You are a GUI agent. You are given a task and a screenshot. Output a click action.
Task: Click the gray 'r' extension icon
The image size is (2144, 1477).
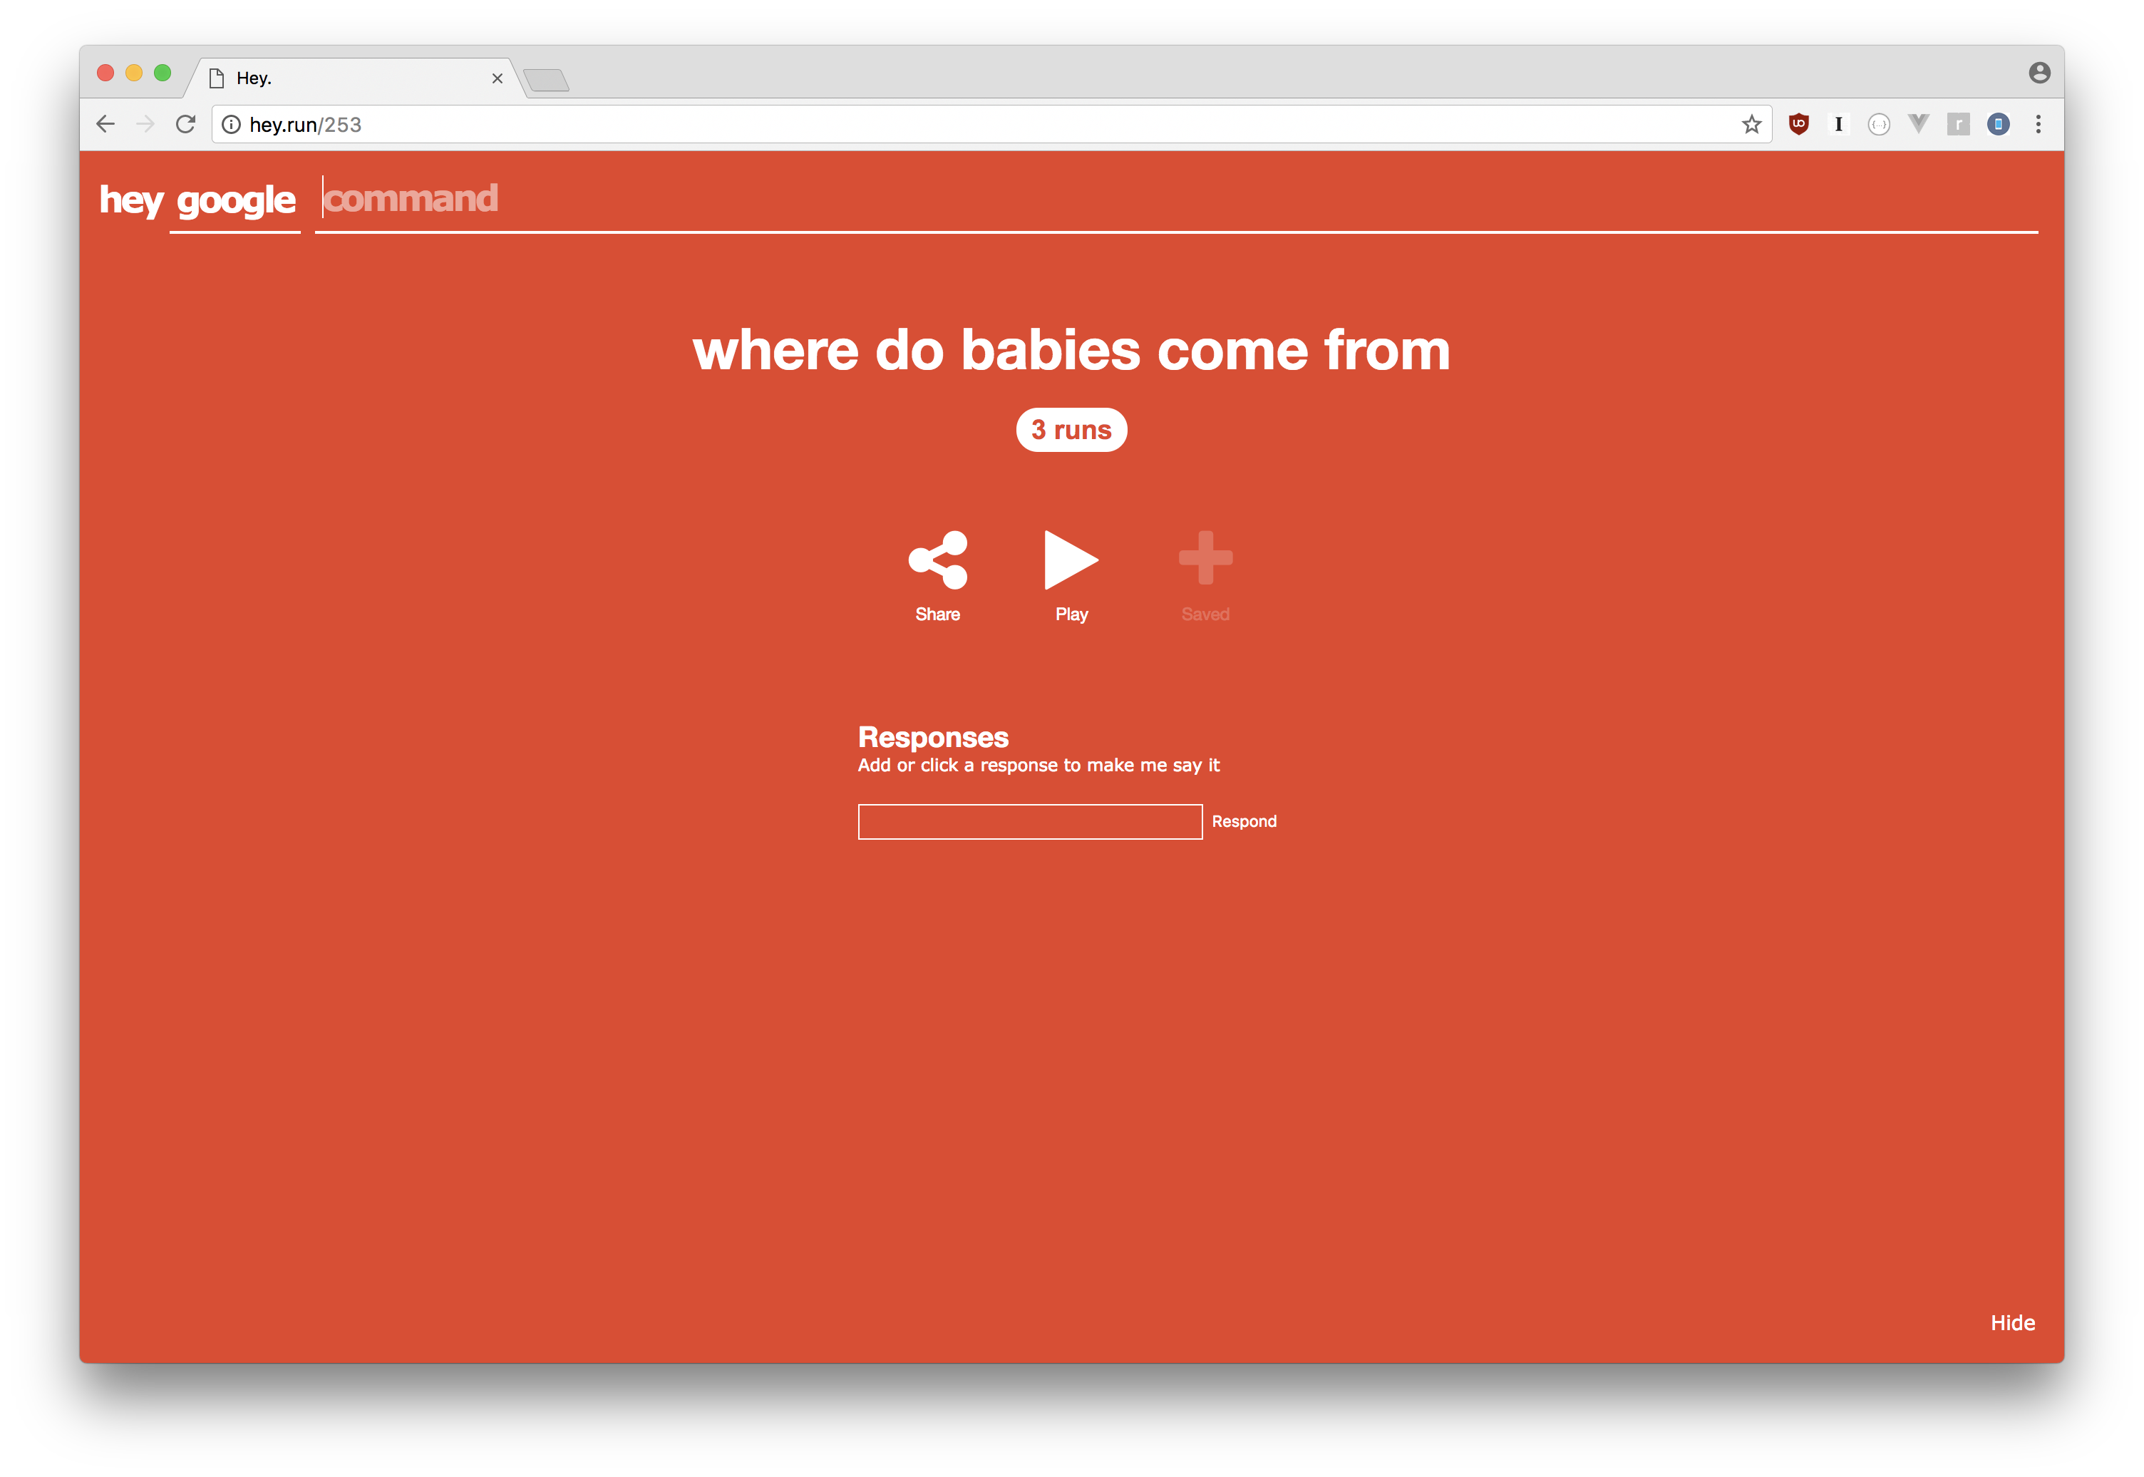(1958, 124)
